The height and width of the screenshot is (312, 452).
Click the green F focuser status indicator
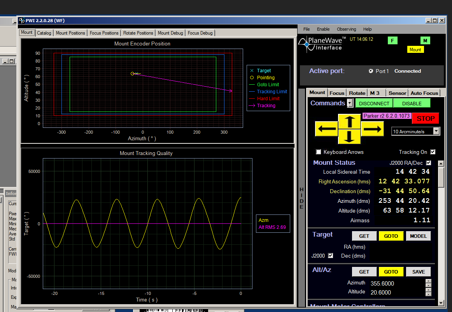(x=392, y=40)
